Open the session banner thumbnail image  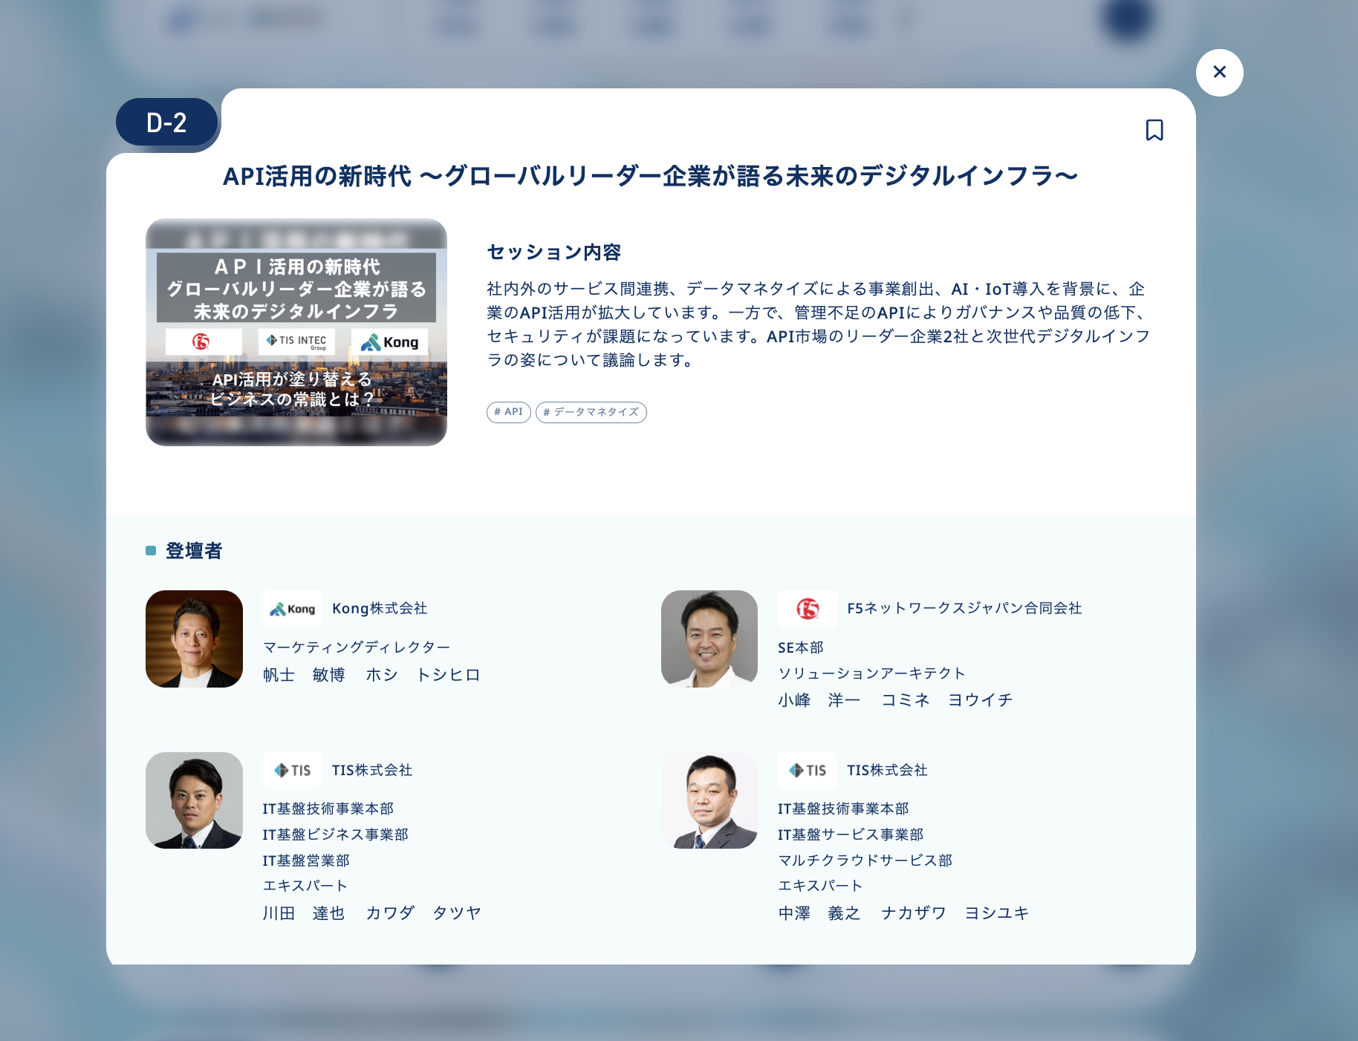(x=296, y=332)
